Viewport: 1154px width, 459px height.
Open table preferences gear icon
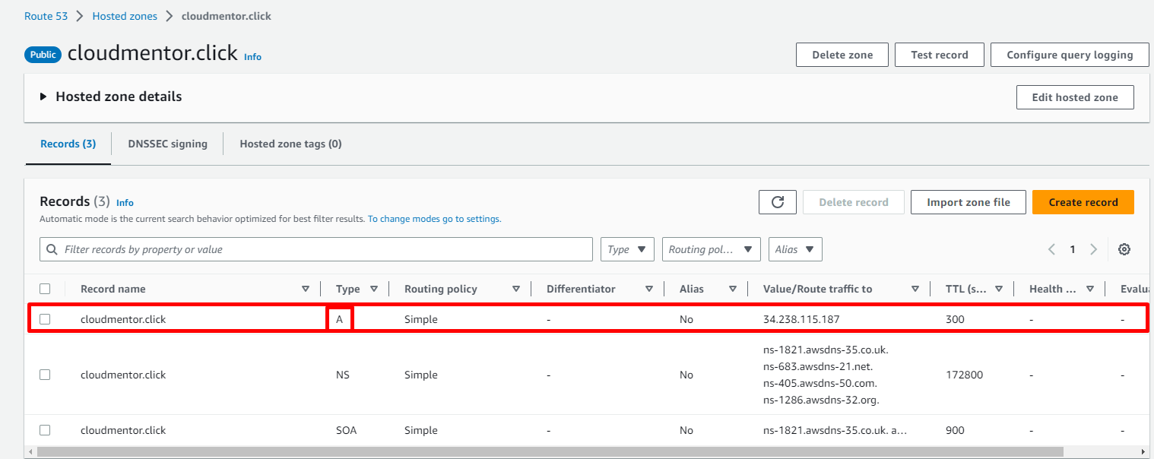click(x=1124, y=249)
